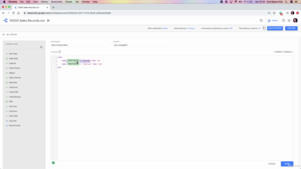This screenshot has width=301, height=169.
Task: Click the Wi-Fi status icon
Action: point(236,2)
